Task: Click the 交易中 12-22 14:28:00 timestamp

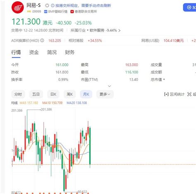Action: pyautogui.click(x=37, y=31)
